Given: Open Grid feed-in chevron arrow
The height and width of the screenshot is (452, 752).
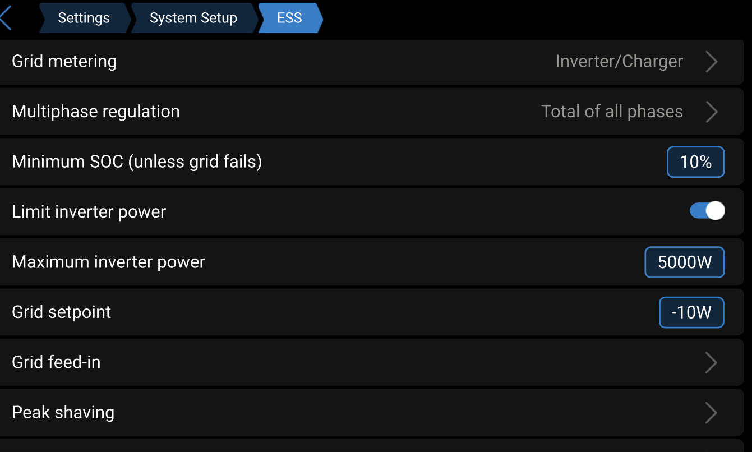Looking at the screenshot, I should click(x=711, y=362).
